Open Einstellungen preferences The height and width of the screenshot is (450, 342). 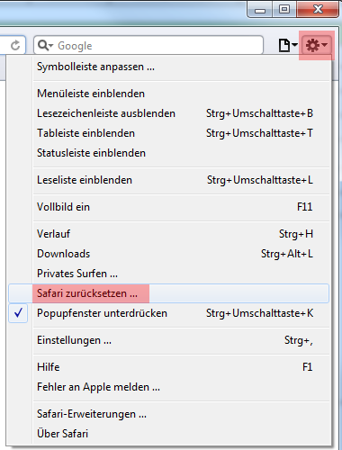pos(169,340)
